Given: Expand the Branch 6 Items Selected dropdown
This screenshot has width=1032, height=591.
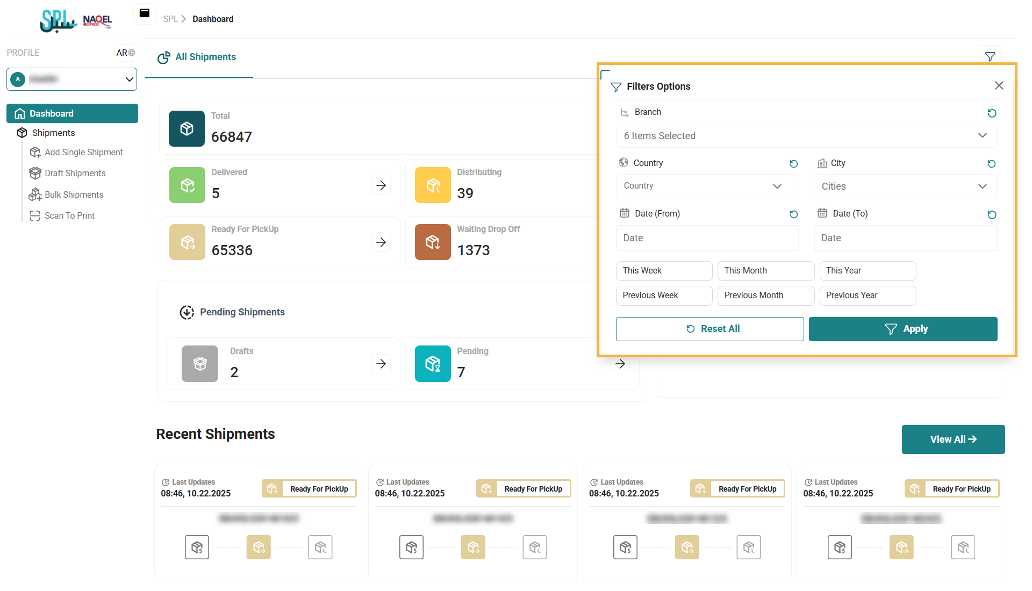Looking at the screenshot, I should pyautogui.click(x=806, y=136).
